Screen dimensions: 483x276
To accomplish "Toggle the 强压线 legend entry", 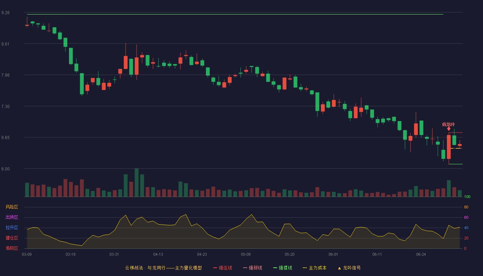I will pos(223,268).
